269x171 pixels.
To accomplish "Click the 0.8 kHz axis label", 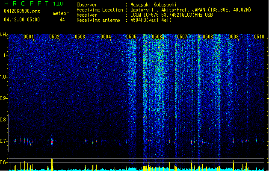I will tap(3, 120).
